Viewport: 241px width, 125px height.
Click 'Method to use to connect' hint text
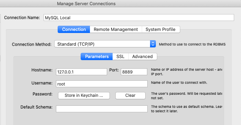tap(192, 44)
